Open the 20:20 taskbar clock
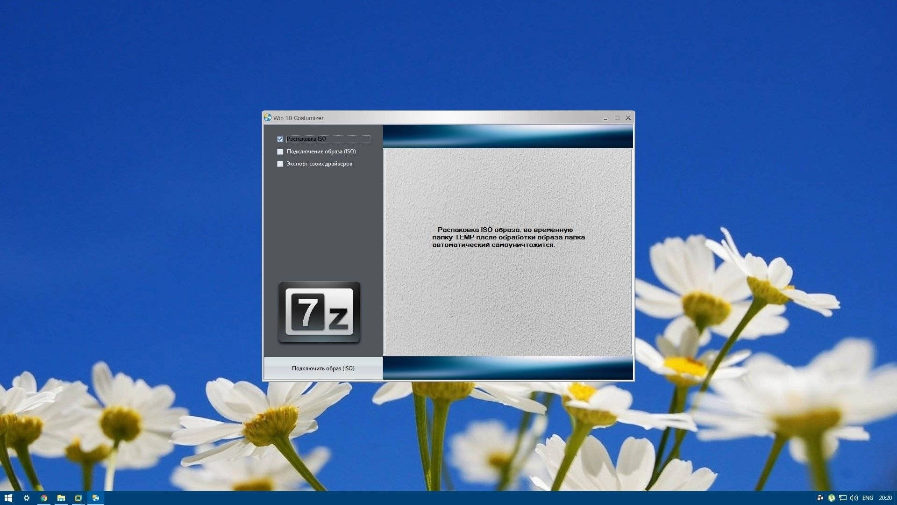 [885, 498]
